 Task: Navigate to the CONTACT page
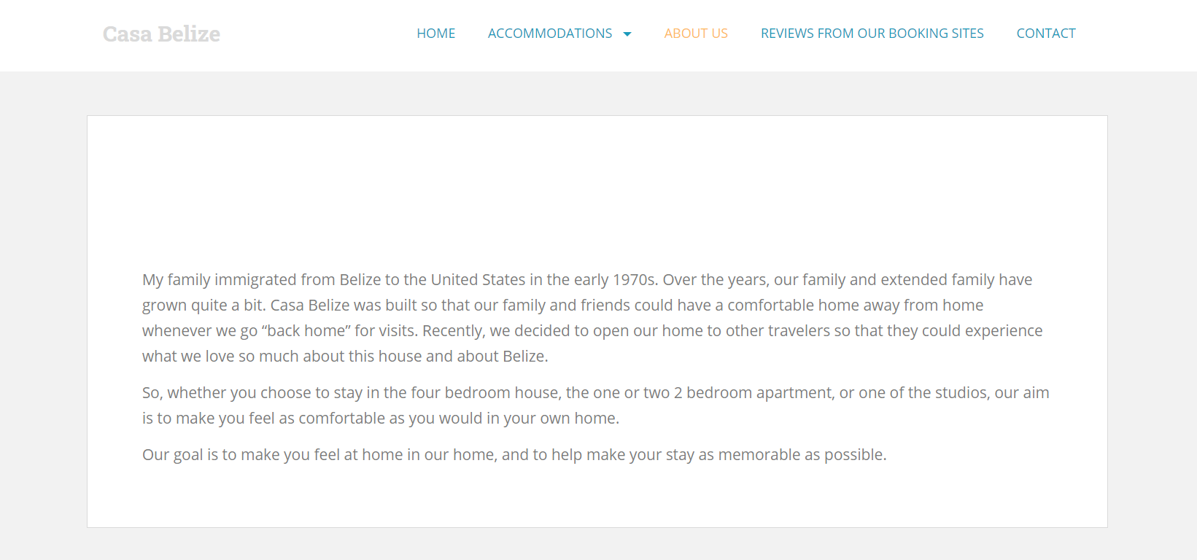click(x=1045, y=34)
